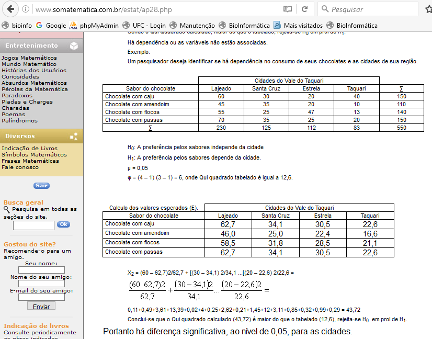Image resolution: width=432 pixels, height=339 pixels.
Task: Open Piadas e Charges link
Action: pyautogui.click(x=27, y=102)
